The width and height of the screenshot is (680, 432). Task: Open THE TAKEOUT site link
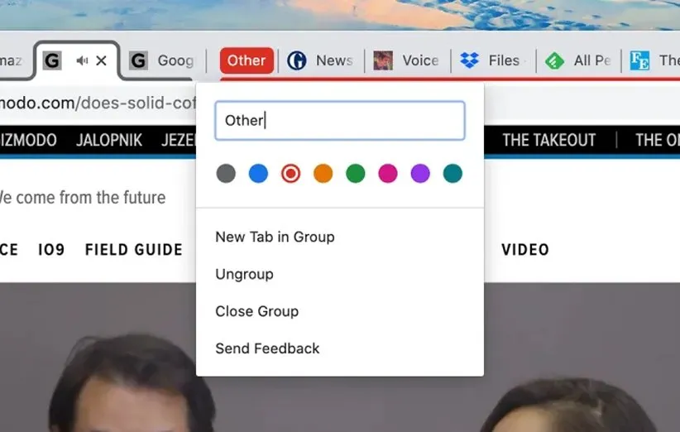[548, 140]
